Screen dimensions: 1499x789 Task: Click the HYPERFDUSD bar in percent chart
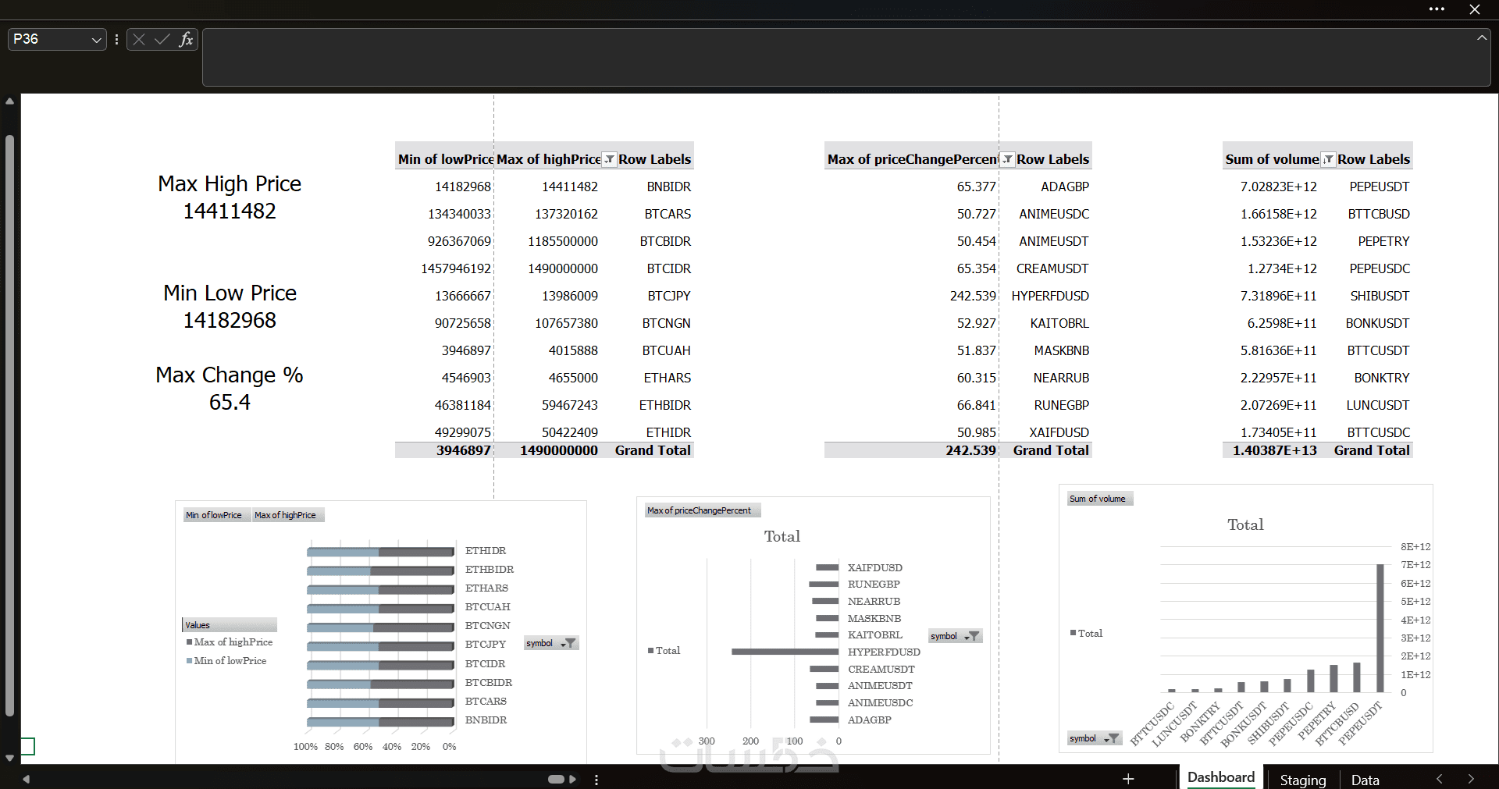coord(785,652)
